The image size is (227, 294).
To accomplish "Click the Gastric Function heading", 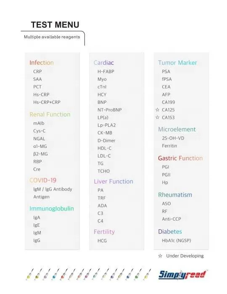I will (180, 158).
